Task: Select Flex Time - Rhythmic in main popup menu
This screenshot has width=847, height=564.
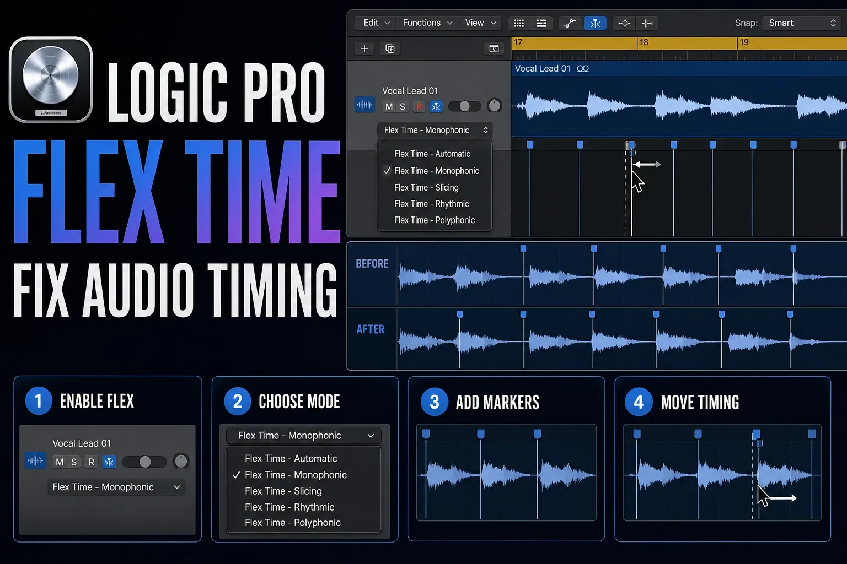Action: pyautogui.click(x=431, y=204)
